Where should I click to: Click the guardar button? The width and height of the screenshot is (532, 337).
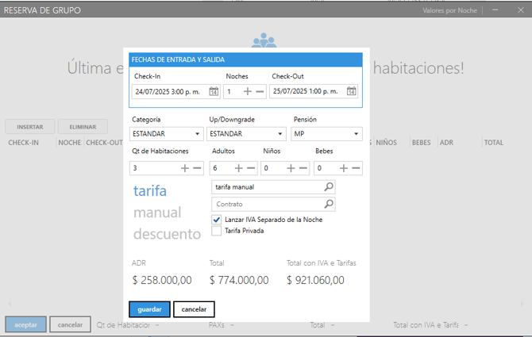pyautogui.click(x=149, y=309)
